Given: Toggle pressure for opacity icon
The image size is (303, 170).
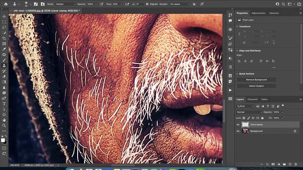Looking at the screenshot, I should [x=101, y=4].
